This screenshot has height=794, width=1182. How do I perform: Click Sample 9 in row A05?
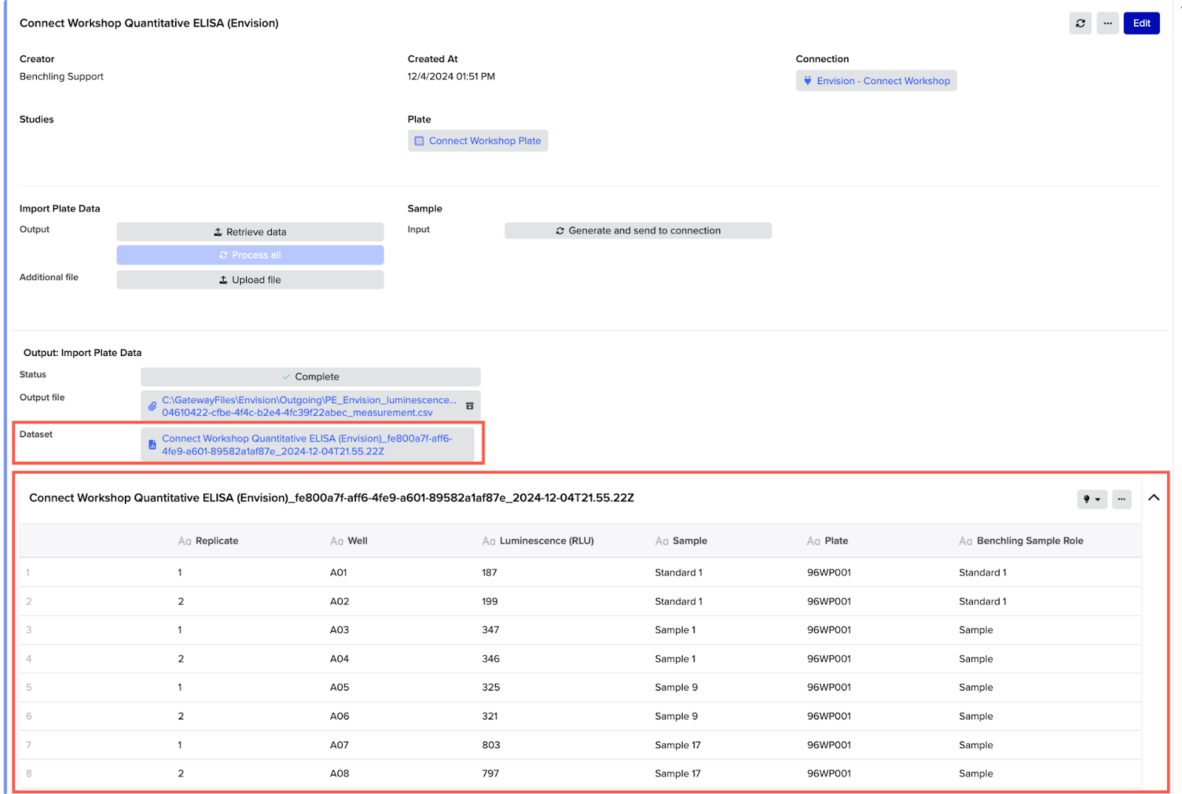[676, 687]
